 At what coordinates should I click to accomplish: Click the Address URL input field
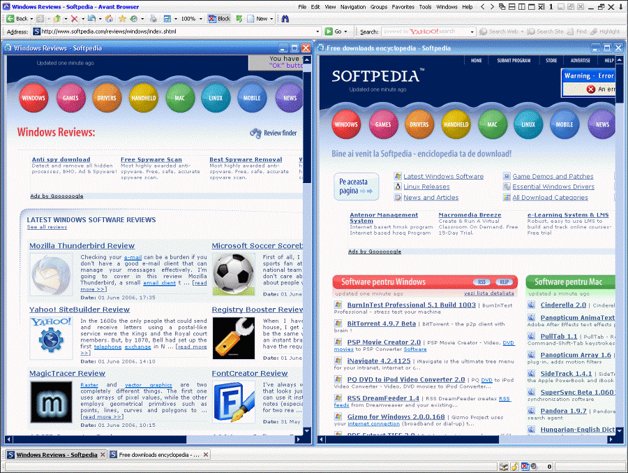click(x=178, y=31)
